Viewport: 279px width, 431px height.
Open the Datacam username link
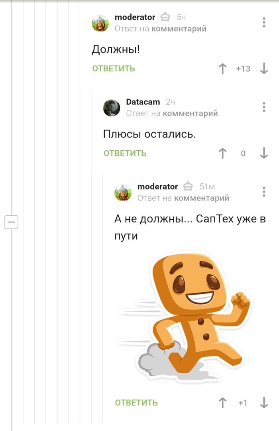[143, 102]
